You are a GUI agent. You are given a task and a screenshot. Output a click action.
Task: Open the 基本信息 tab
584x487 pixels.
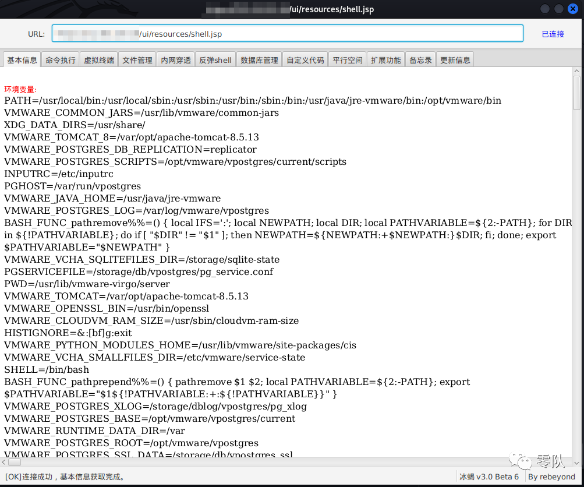tap(22, 60)
